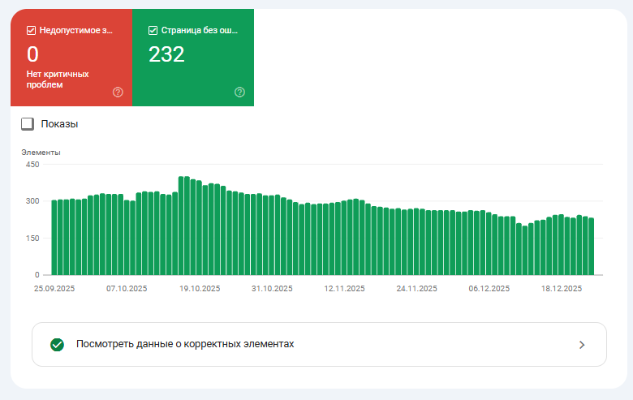Click the 'Элементы' axis title

(41, 153)
